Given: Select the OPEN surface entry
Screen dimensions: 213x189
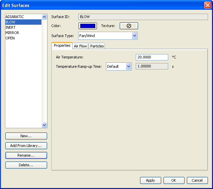Looking at the screenshot, I should click(x=10, y=38).
